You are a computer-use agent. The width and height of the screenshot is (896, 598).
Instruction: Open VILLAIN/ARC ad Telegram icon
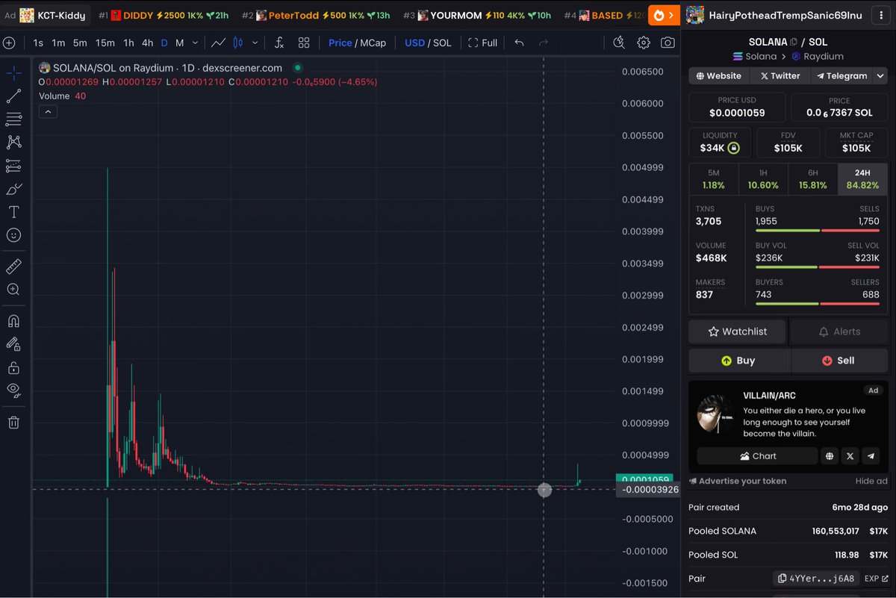click(x=871, y=456)
